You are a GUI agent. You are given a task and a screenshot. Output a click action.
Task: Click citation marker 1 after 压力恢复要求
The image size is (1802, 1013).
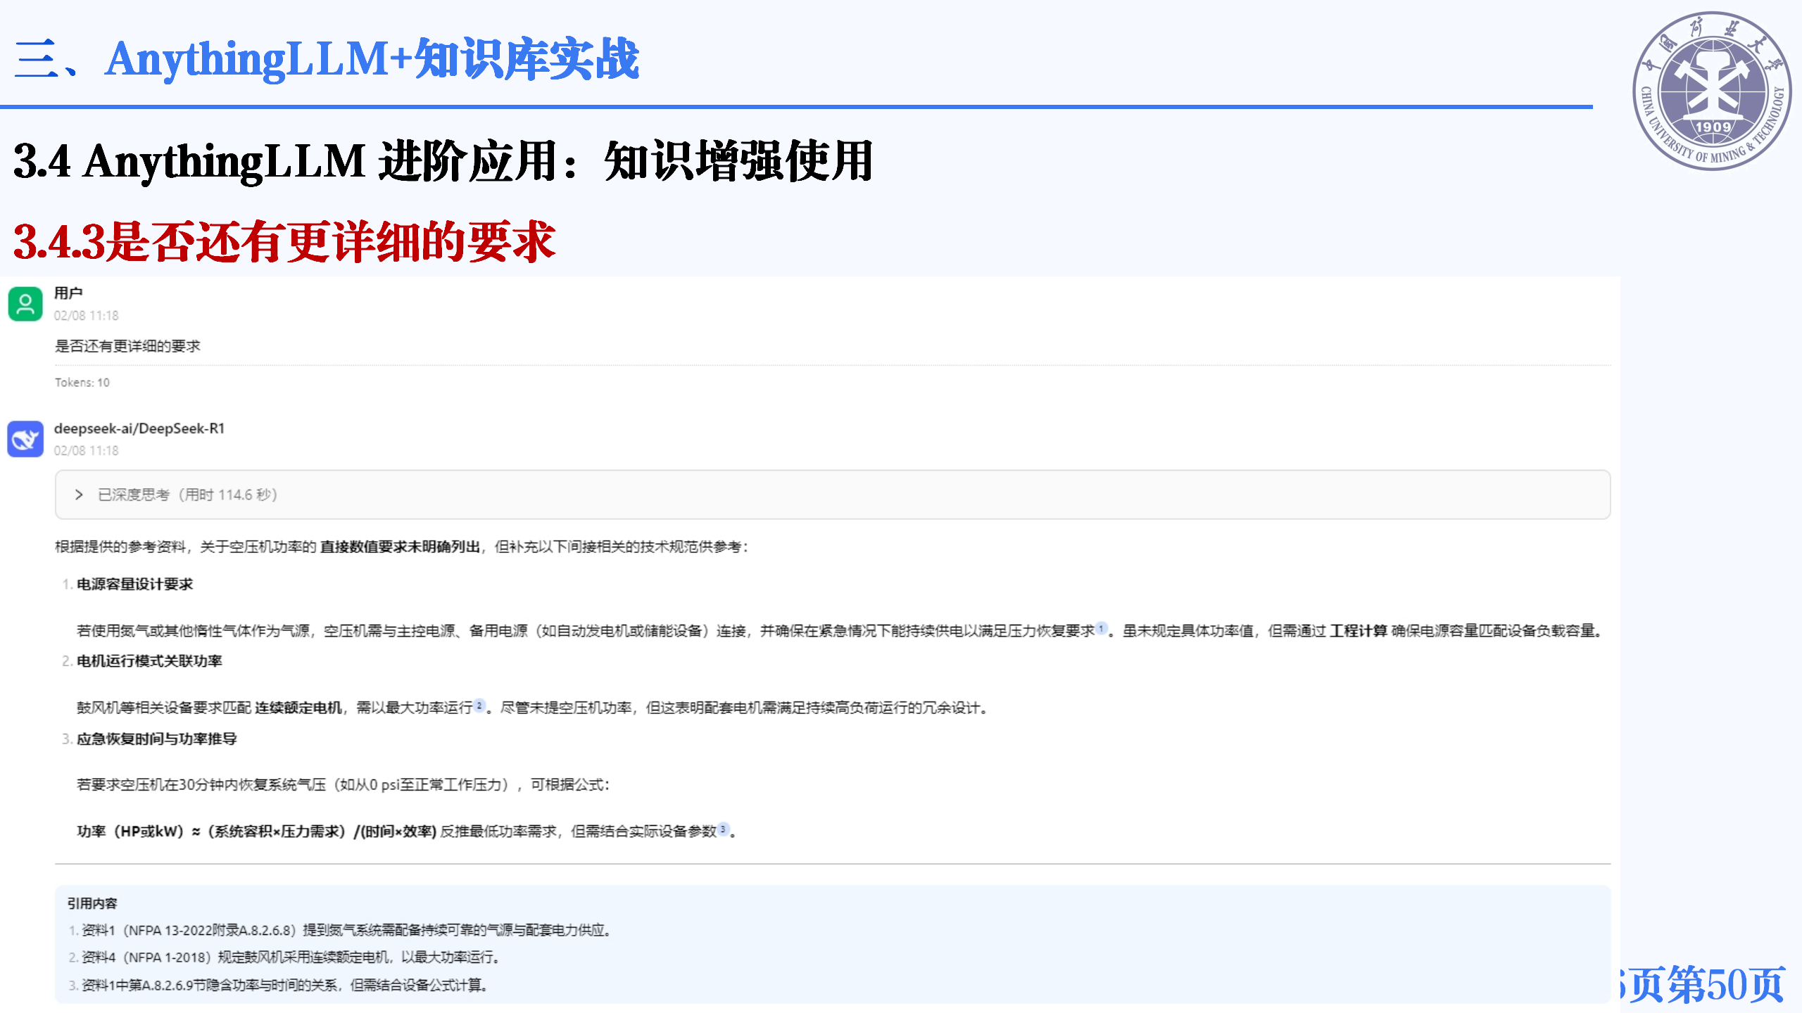click(1101, 628)
